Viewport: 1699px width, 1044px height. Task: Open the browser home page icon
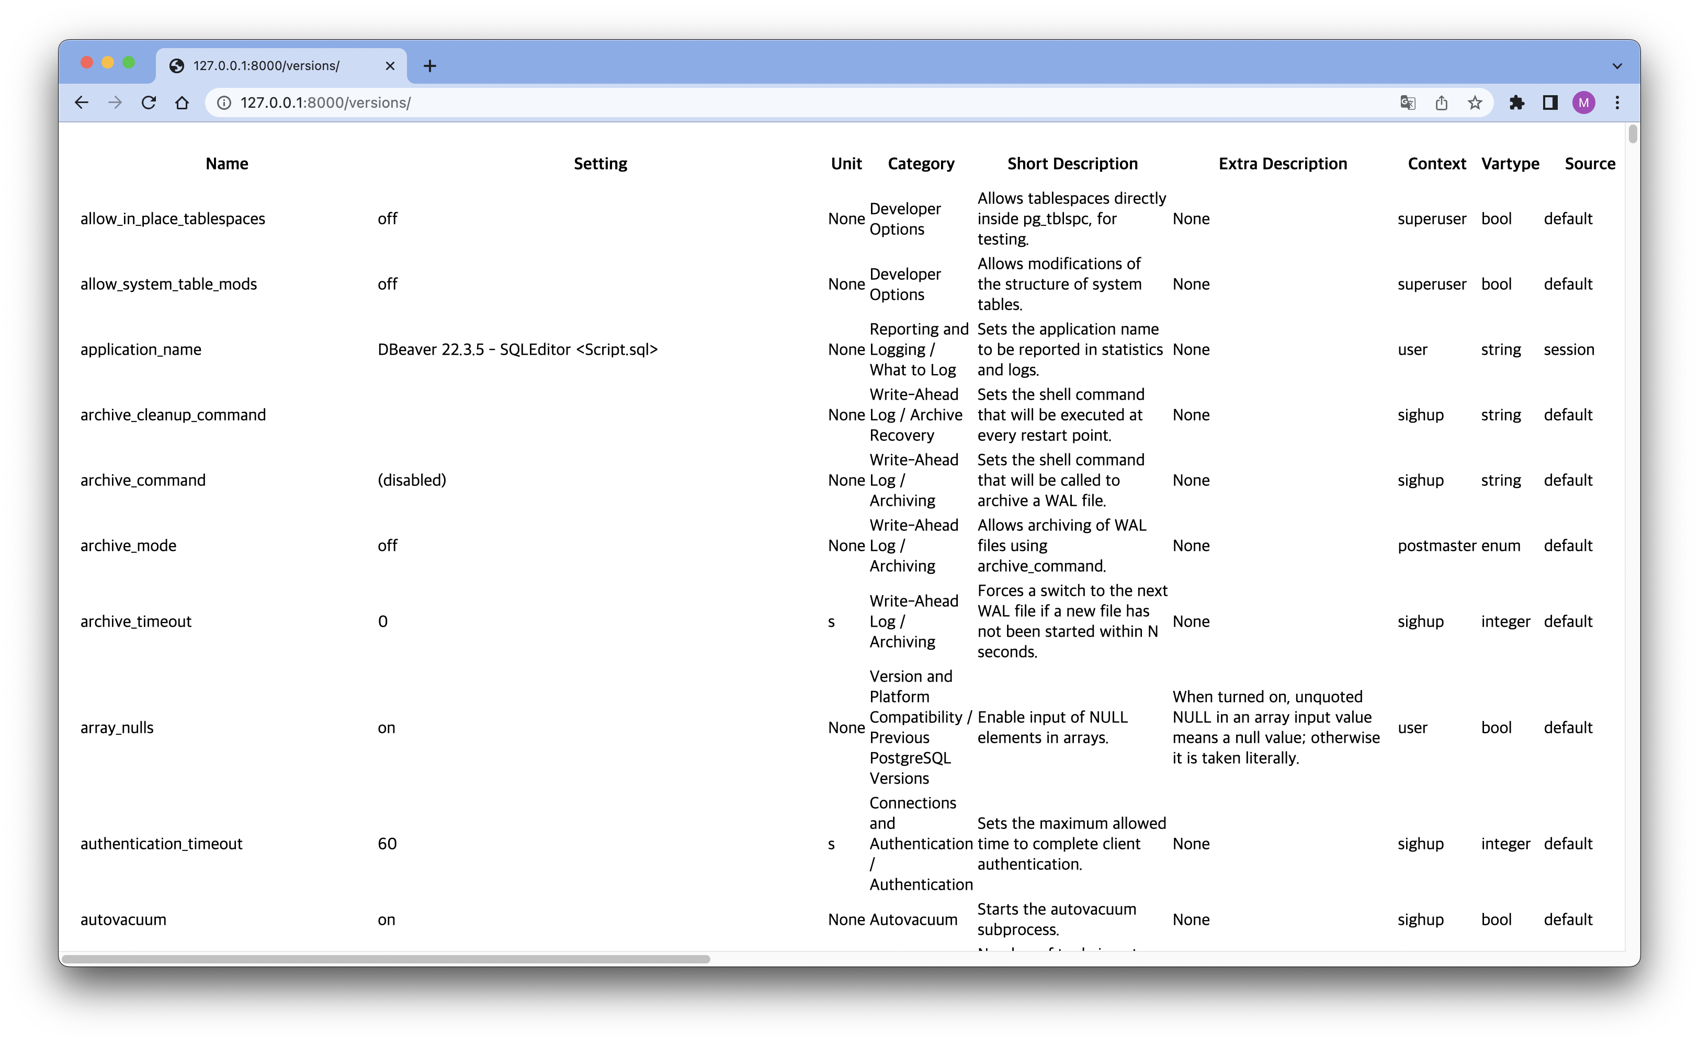[x=182, y=103]
